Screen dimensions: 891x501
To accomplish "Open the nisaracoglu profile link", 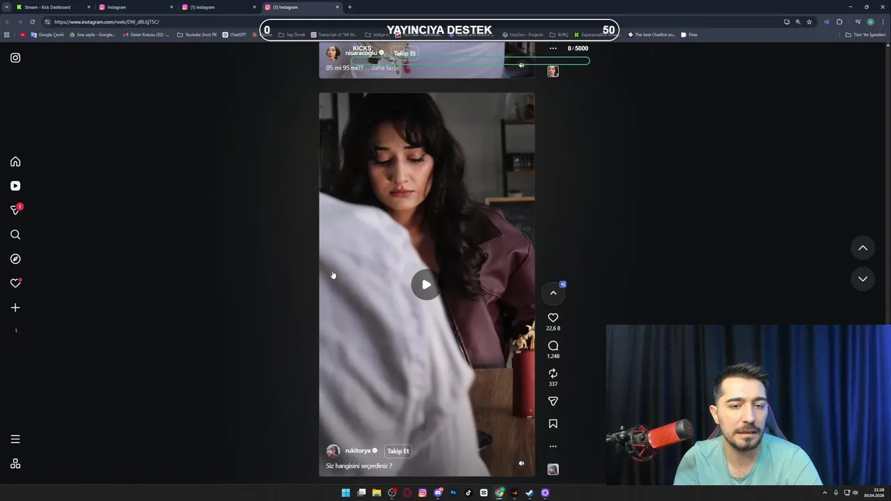I will pos(361,54).
